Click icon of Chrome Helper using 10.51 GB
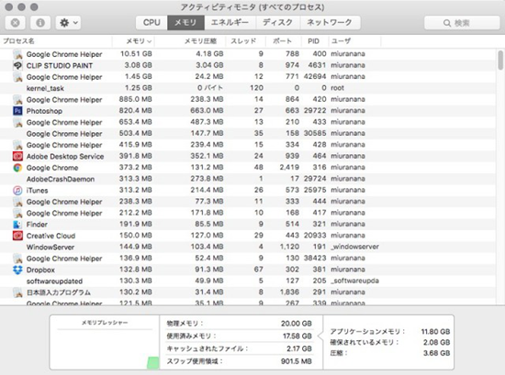The width and height of the screenshot is (505, 375). point(17,54)
